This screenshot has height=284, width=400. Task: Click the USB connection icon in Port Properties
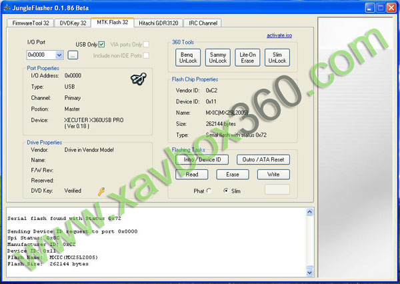click(x=139, y=79)
